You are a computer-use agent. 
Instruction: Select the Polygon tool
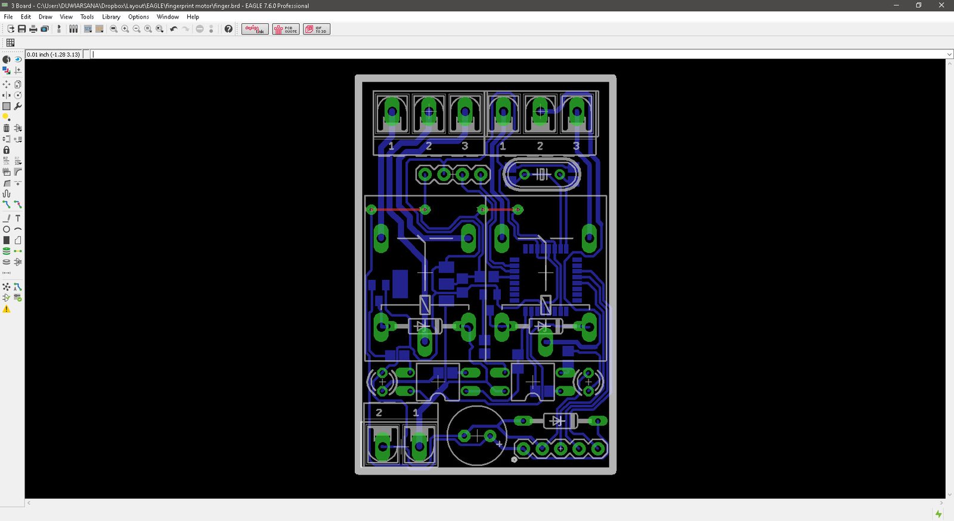tap(18, 240)
